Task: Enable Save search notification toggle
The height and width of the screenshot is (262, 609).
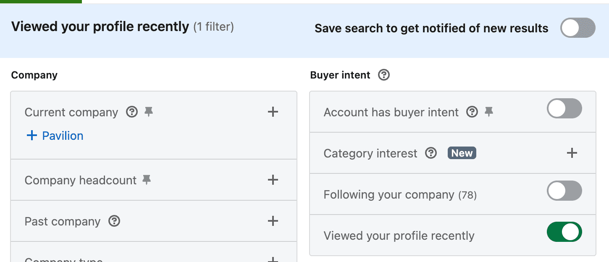Action: [577, 28]
